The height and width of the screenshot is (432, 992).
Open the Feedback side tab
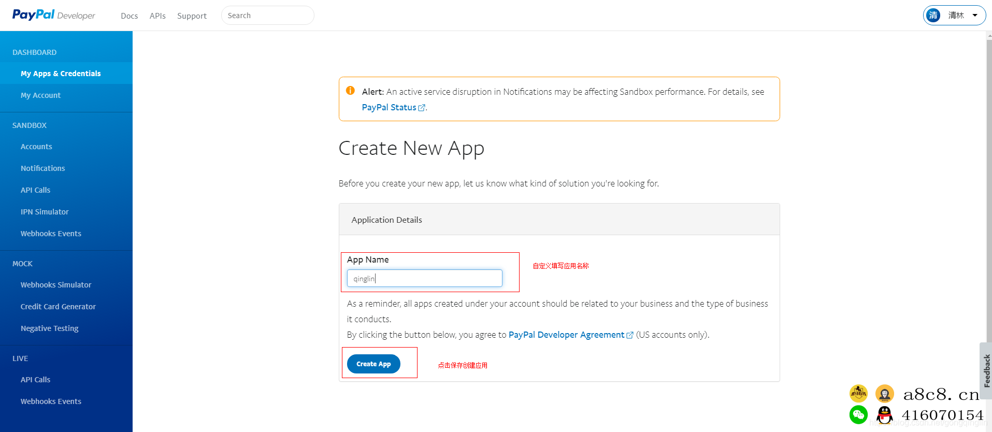986,370
